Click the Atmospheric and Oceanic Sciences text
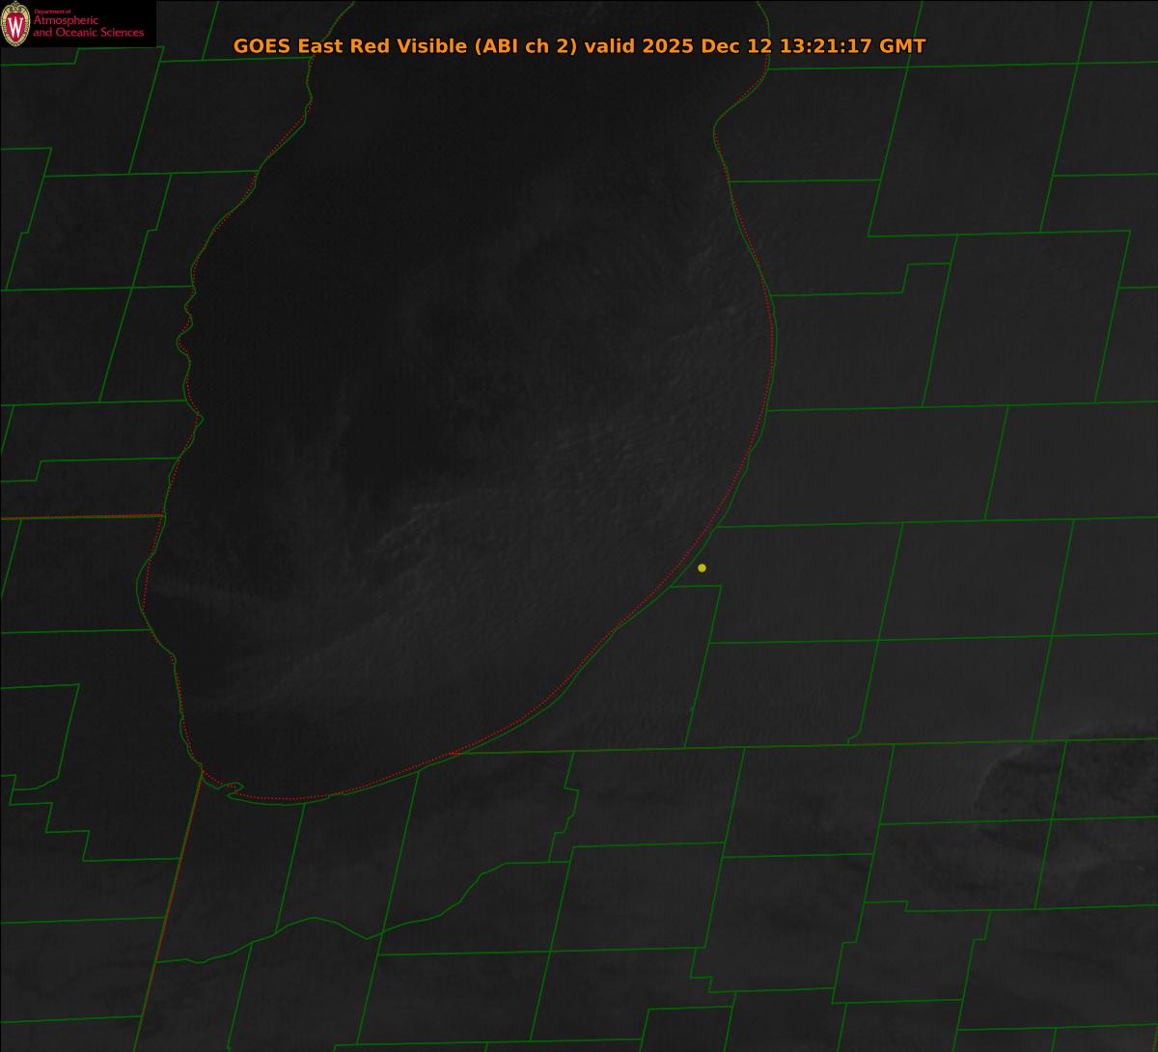This screenshot has height=1052, width=1158. coord(88,27)
